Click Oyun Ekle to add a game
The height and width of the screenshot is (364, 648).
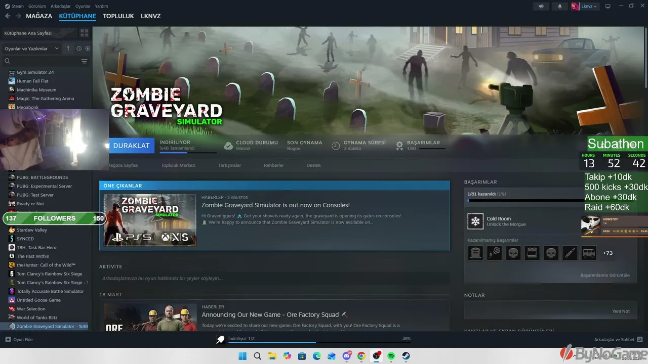click(x=19, y=340)
